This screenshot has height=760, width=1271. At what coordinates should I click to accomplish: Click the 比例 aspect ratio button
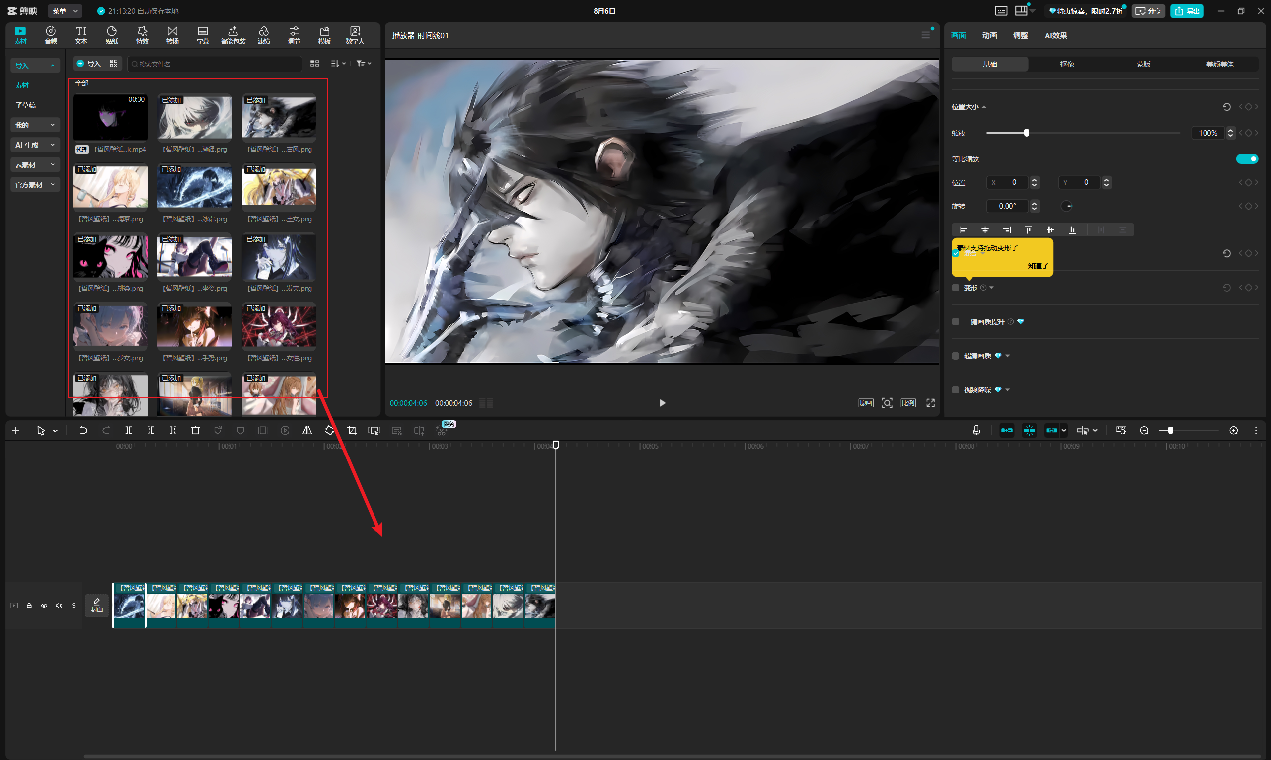point(908,403)
